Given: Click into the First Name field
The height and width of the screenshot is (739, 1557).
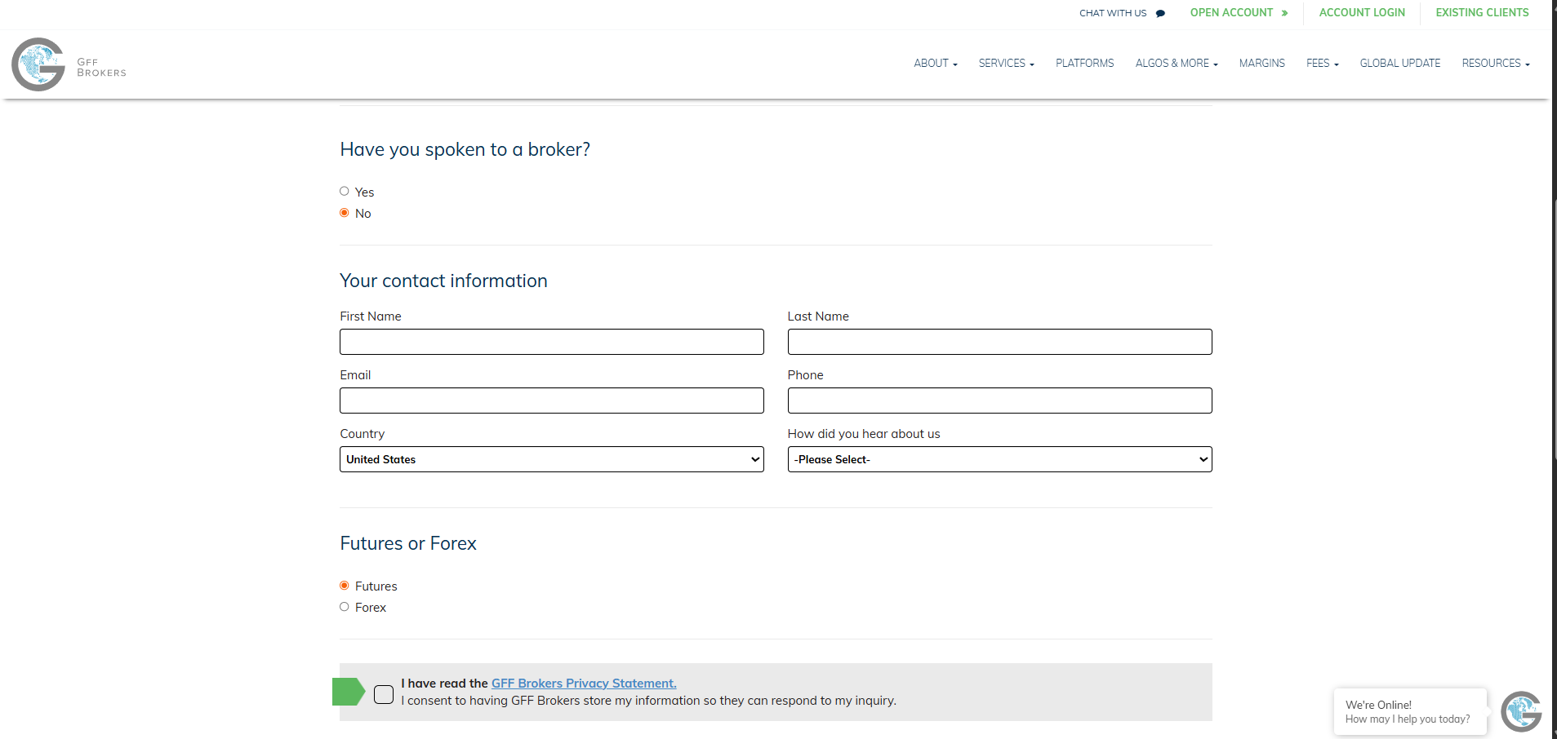Looking at the screenshot, I should coord(551,342).
